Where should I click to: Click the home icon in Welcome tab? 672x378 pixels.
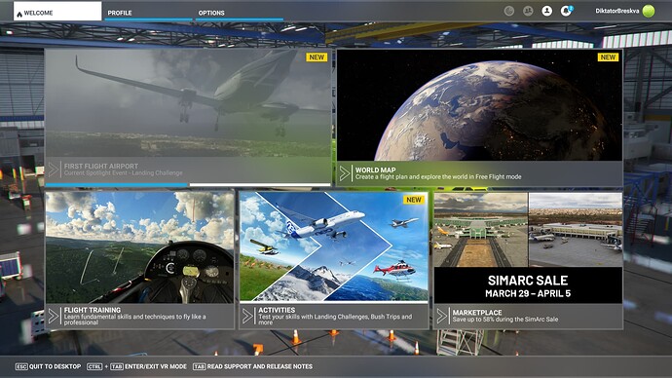coord(19,15)
